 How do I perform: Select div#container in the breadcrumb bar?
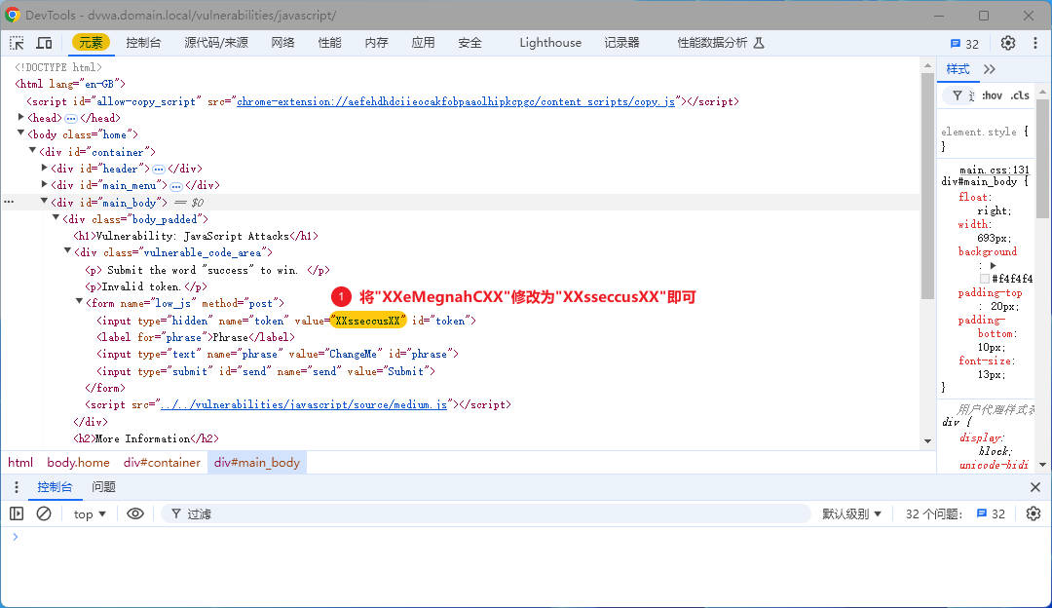[162, 463]
